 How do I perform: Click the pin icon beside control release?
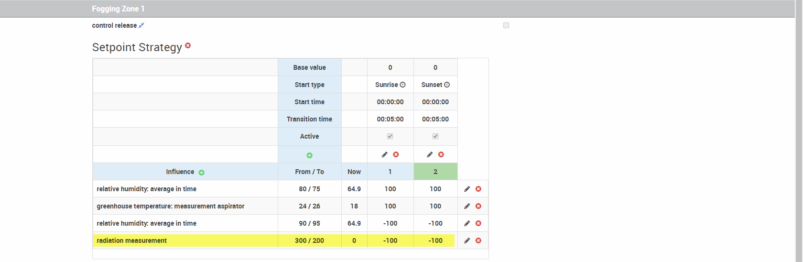click(x=141, y=25)
